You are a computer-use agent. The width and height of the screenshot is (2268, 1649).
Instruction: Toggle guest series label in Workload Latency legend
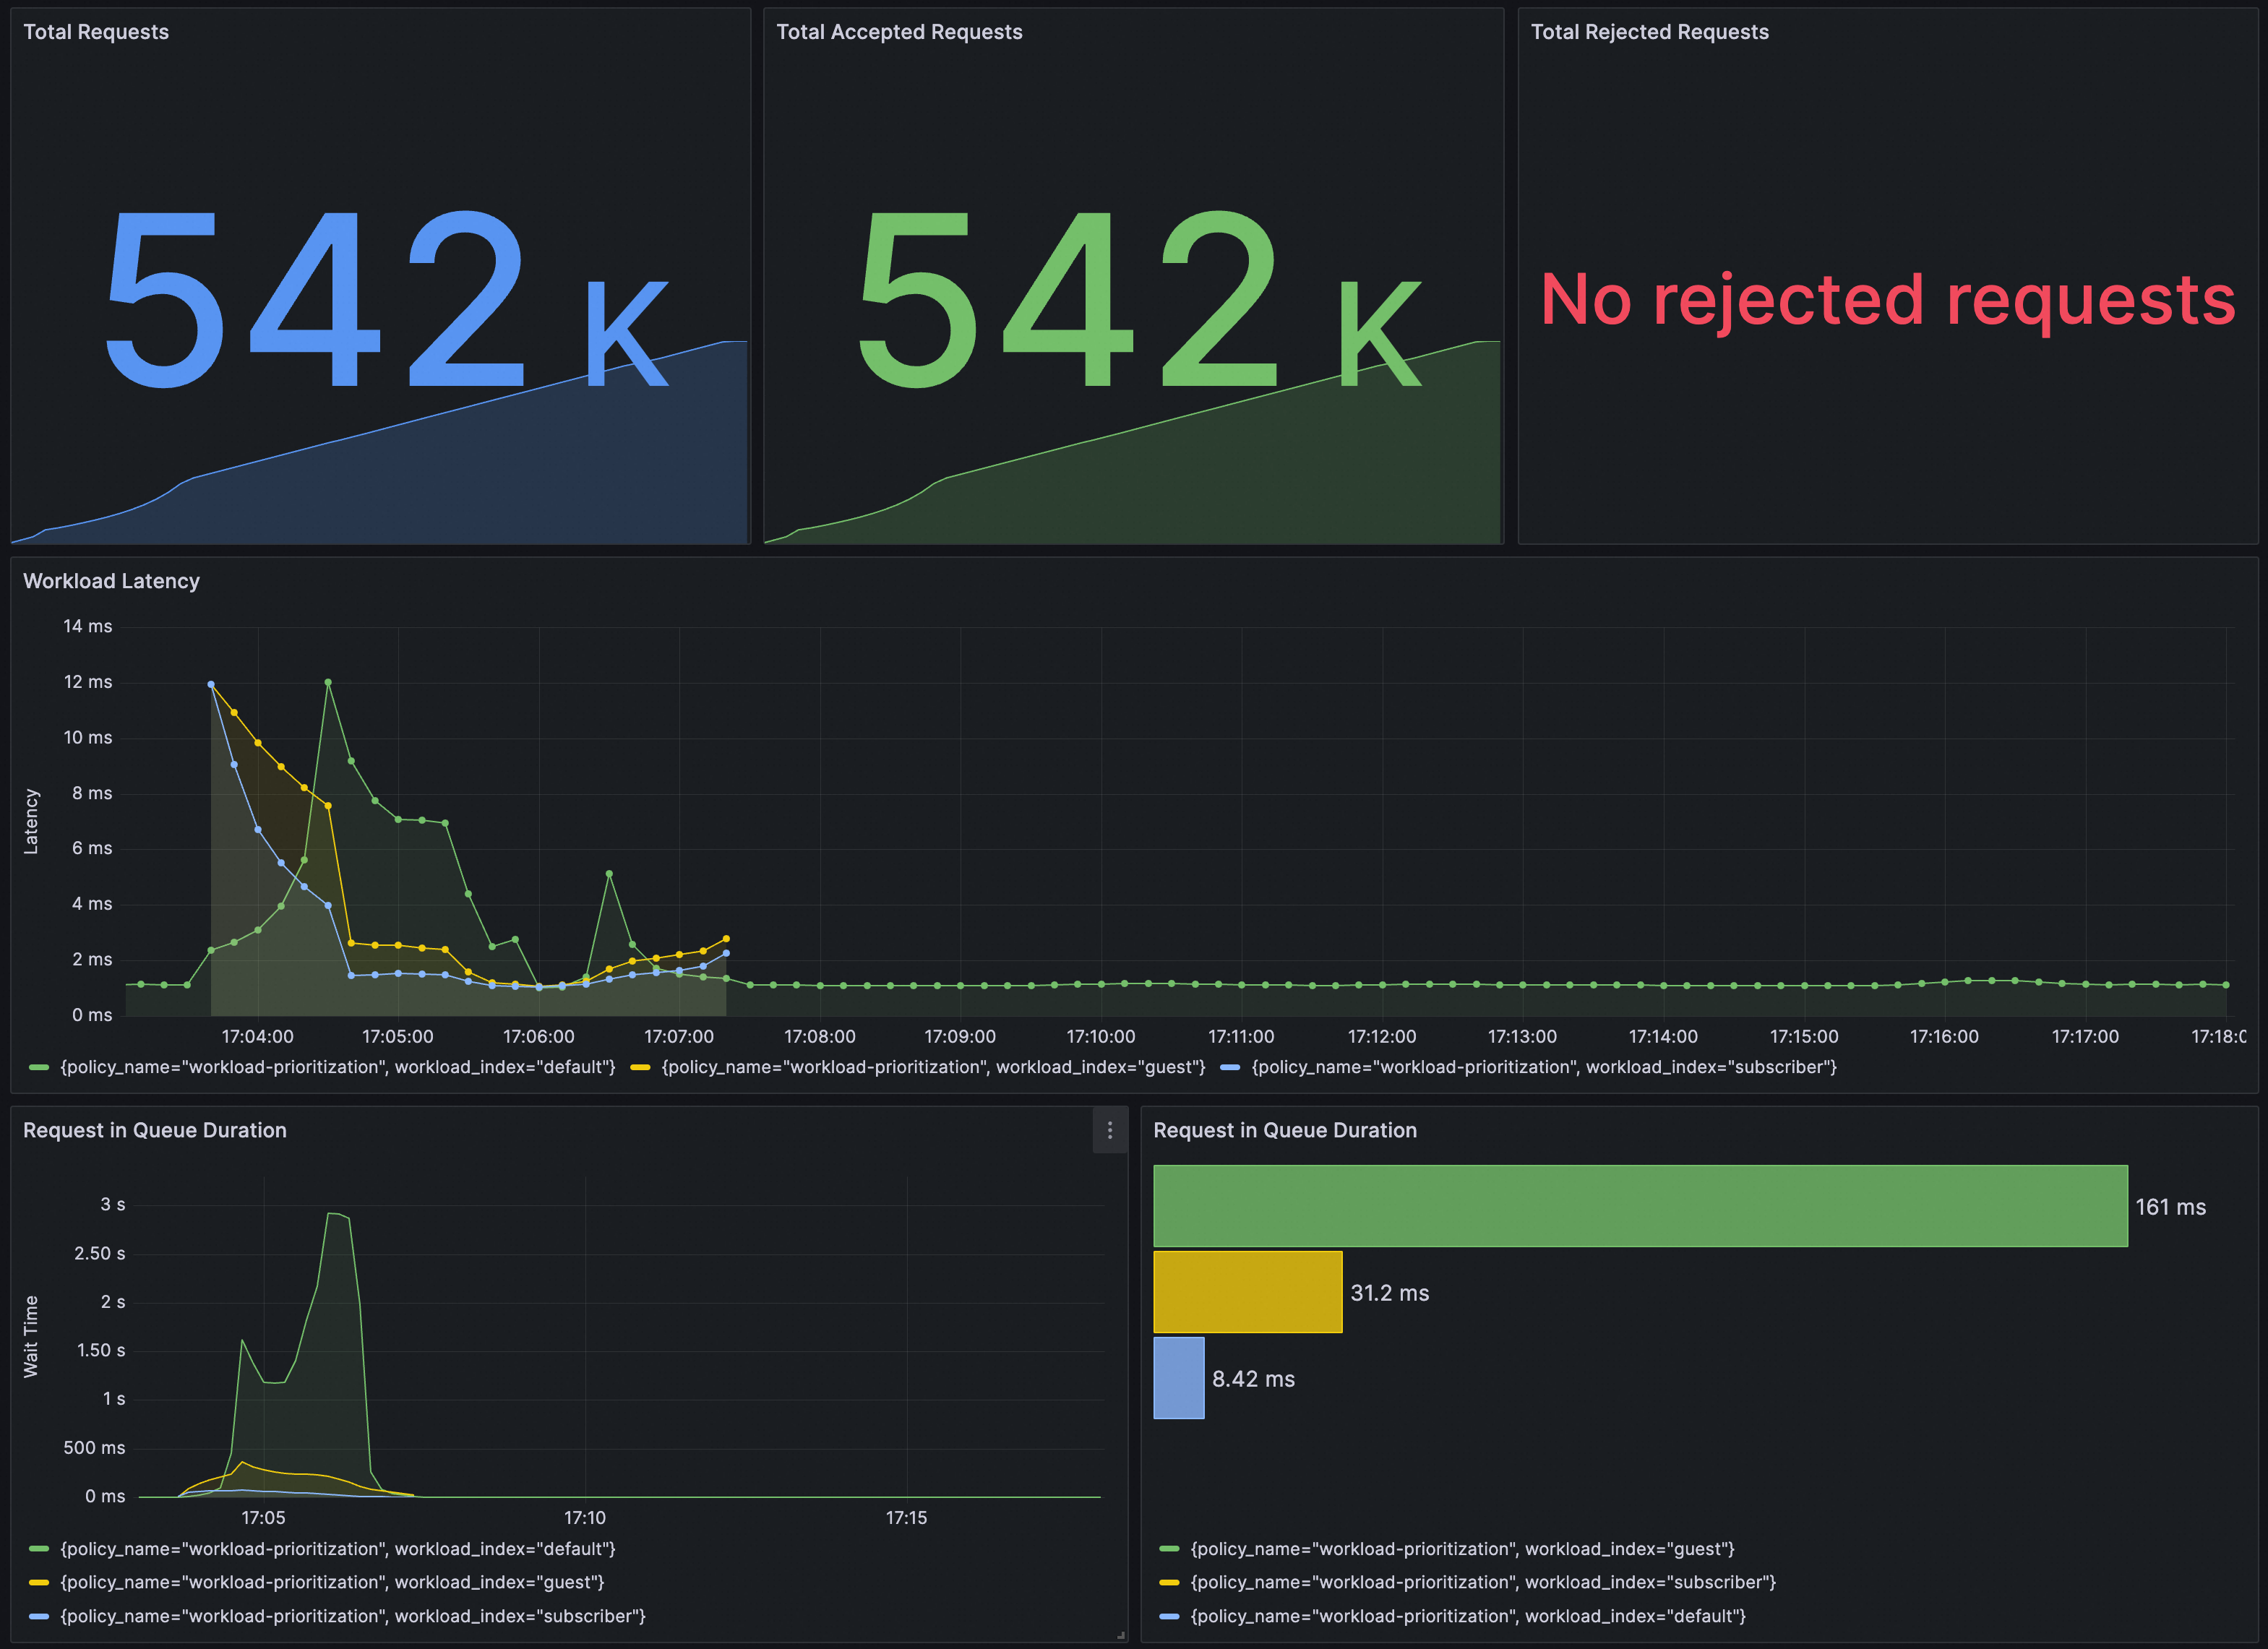coord(932,1067)
